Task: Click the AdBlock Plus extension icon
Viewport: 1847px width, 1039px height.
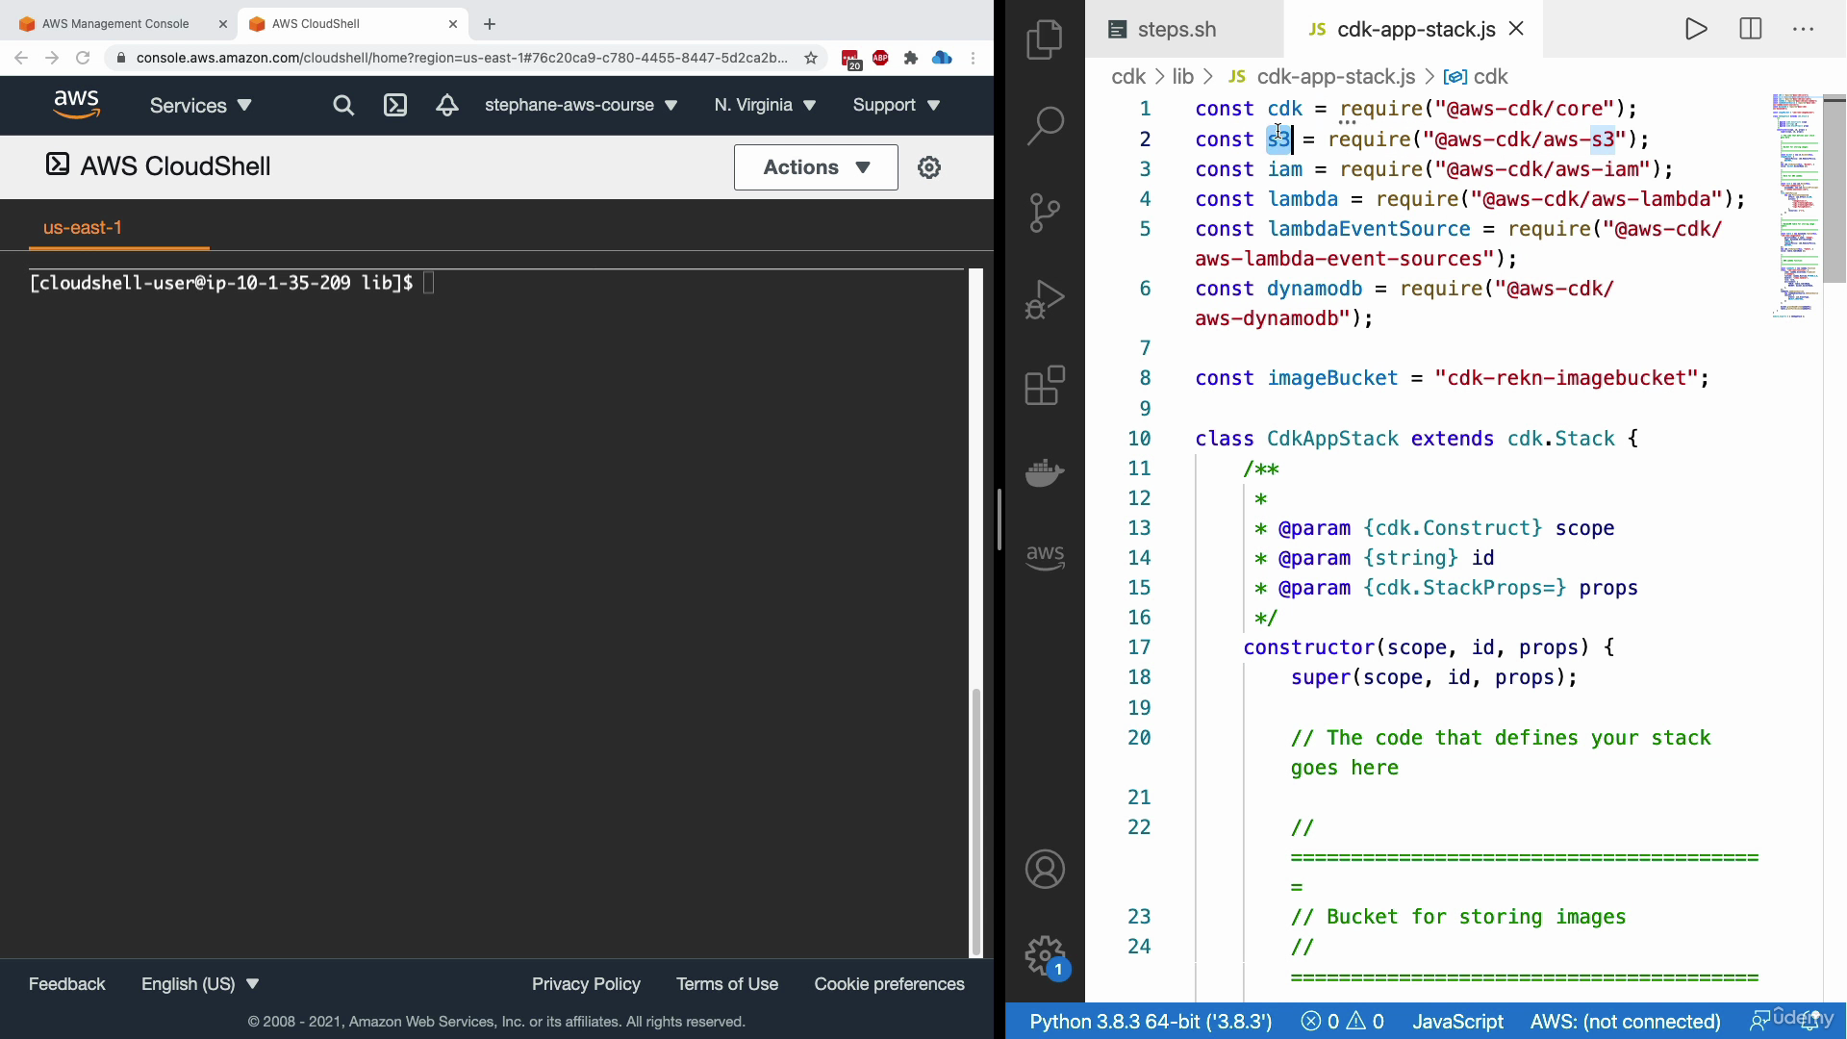Action: [x=880, y=58]
